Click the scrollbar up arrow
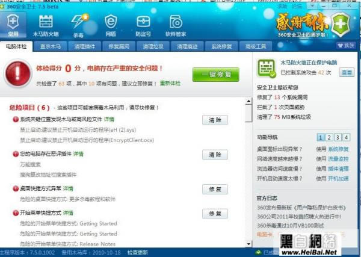 [248, 101]
